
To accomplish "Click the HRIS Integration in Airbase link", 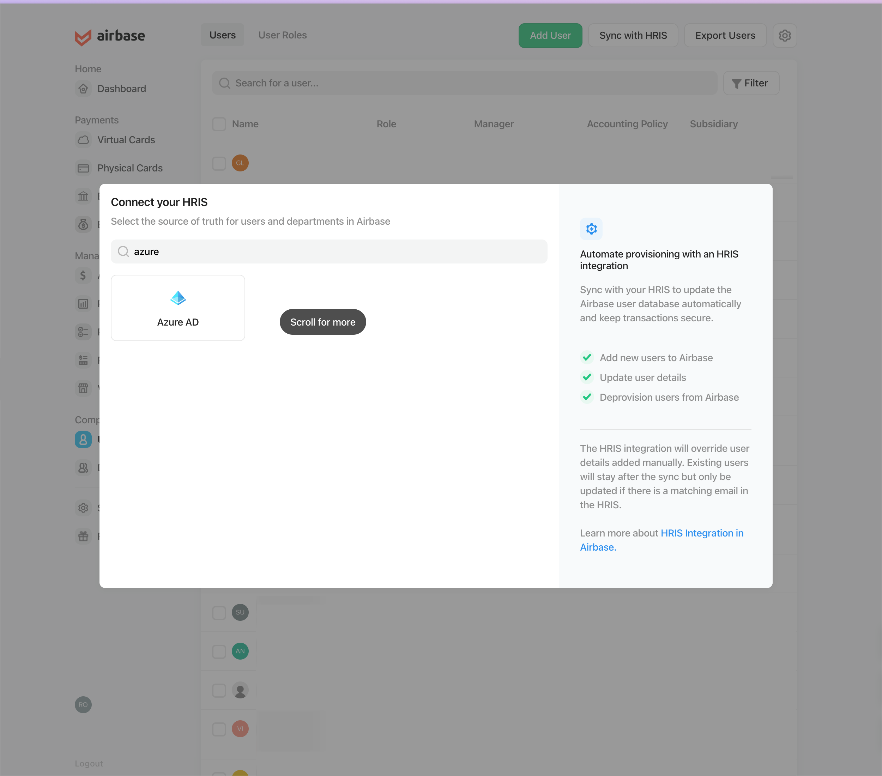I will pyautogui.click(x=661, y=540).
